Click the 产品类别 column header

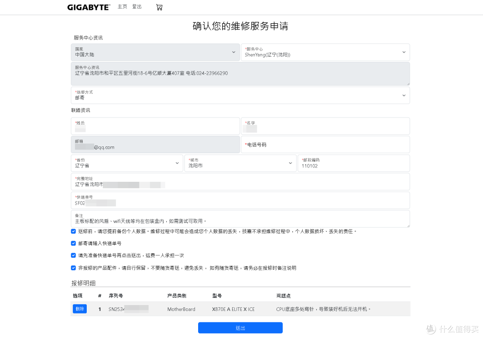(177, 296)
